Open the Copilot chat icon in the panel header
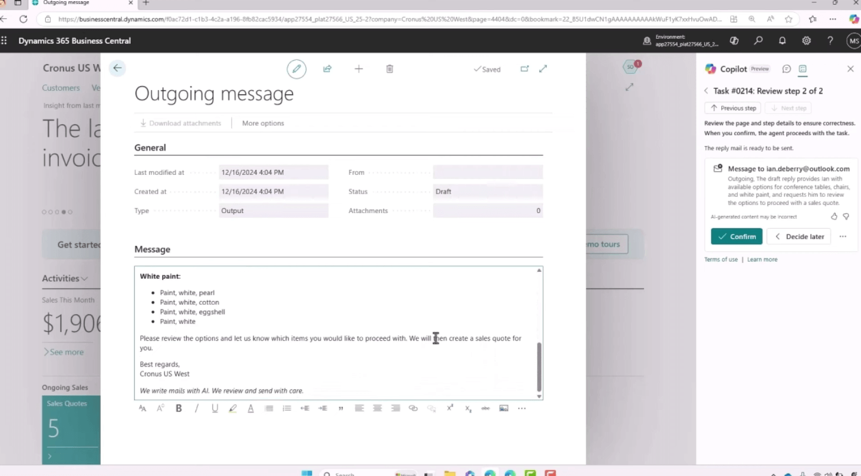 (x=786, y=69)
